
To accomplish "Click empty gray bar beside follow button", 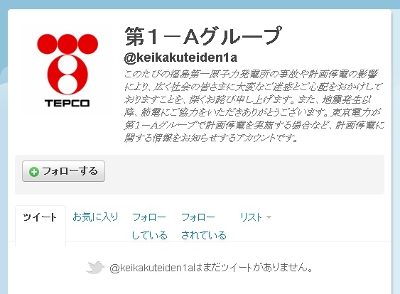I will point(244,175).
